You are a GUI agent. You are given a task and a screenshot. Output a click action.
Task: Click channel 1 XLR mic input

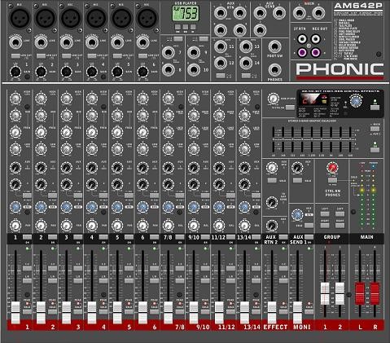20,18
